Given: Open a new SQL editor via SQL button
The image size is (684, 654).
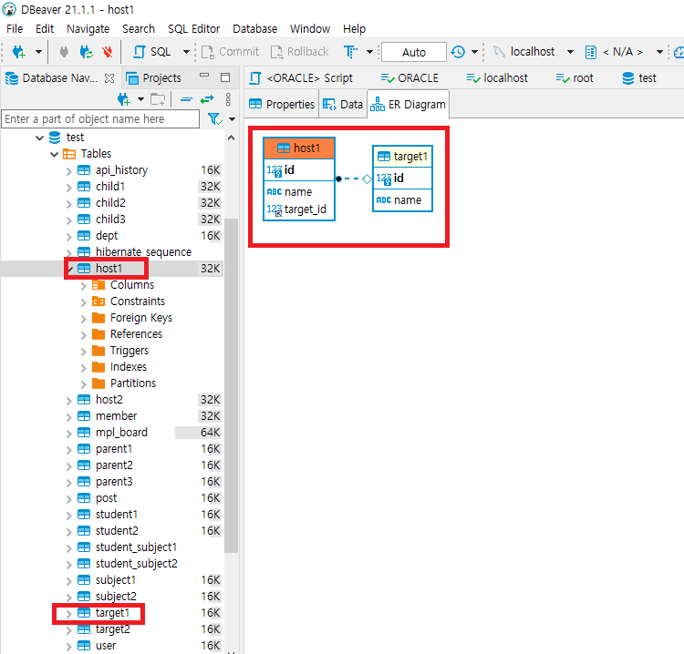Looking at the screenshot, I should coord(151,52).
